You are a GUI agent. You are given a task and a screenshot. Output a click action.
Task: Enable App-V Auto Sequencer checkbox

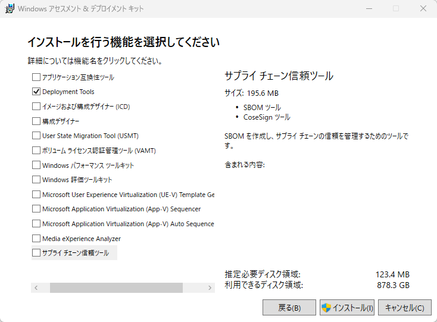[x=36, y=224]
